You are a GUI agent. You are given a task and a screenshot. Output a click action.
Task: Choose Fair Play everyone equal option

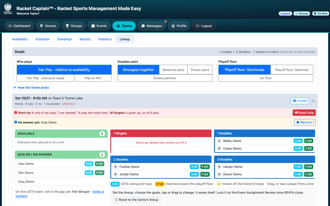click(x=46, y=78)
